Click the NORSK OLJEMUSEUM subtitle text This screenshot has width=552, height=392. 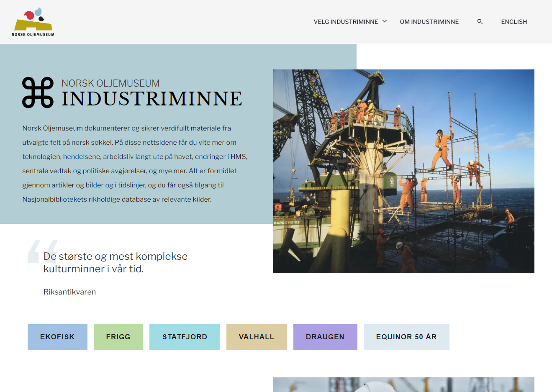[110, 83]
